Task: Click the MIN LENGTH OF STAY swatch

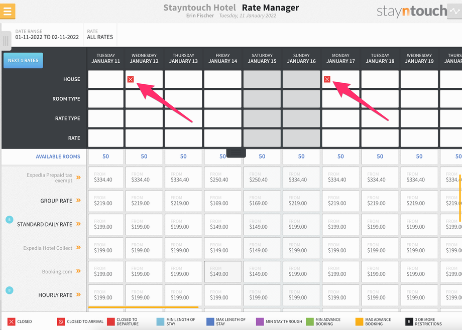Action: [160, 321]
